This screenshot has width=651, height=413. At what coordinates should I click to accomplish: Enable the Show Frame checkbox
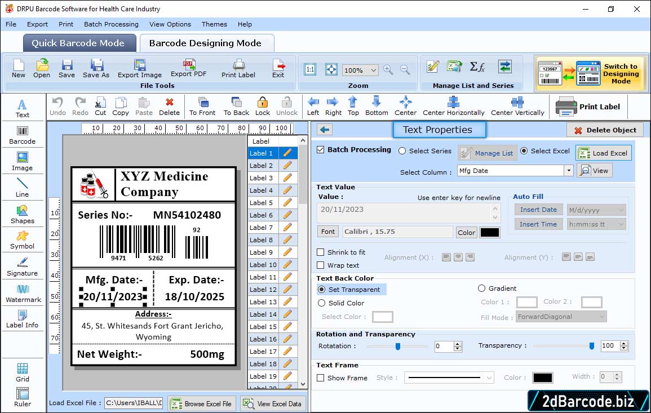coord(321,378)
